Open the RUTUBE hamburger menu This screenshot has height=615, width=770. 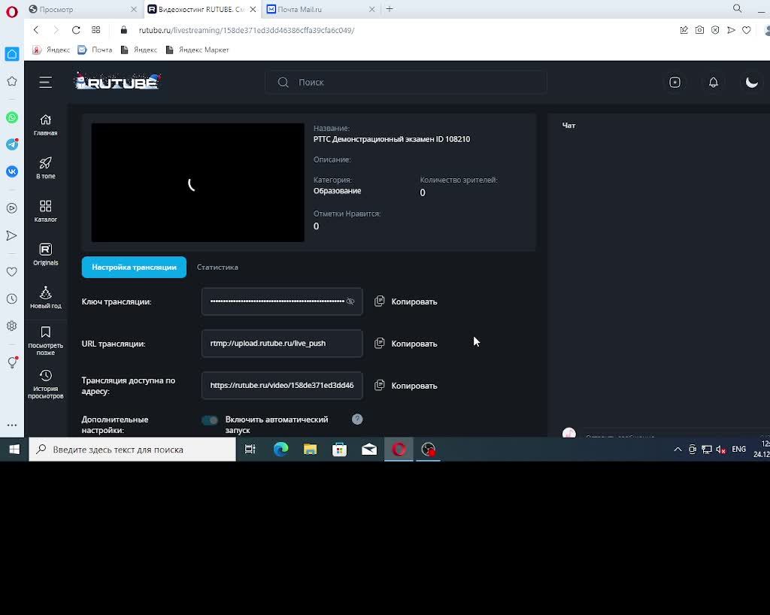click(x=45, y=83)
